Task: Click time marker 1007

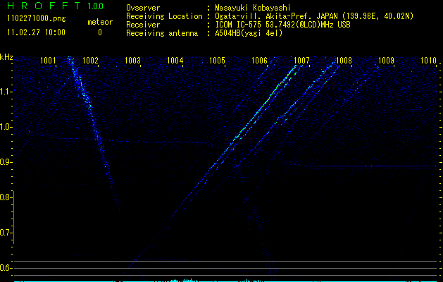Action: [x=301, y=60]
